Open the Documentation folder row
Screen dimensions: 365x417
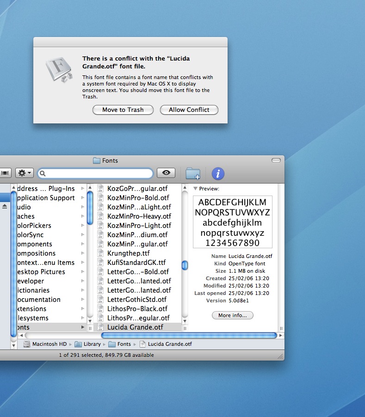pos(52,300)
